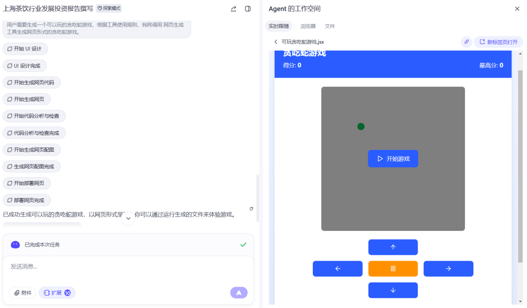This screenshot has height=308, width=527.
Task: Start the snake game with 开始游戏
Action: tap(393, 159)
